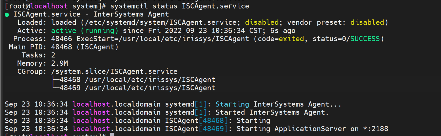441x136 pixels.
Task: Click the Tasks count value
Action: tap(53, 55)
